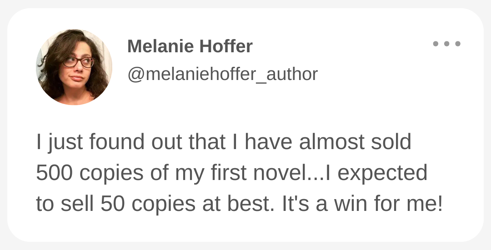
Task: Click the number 500 in the tweet
Action: pos(55,173)
